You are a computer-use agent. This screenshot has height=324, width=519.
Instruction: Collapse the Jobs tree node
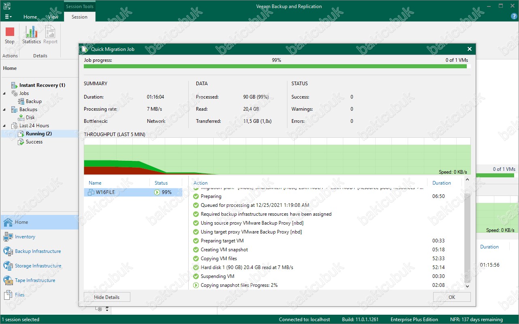[4, 93]
